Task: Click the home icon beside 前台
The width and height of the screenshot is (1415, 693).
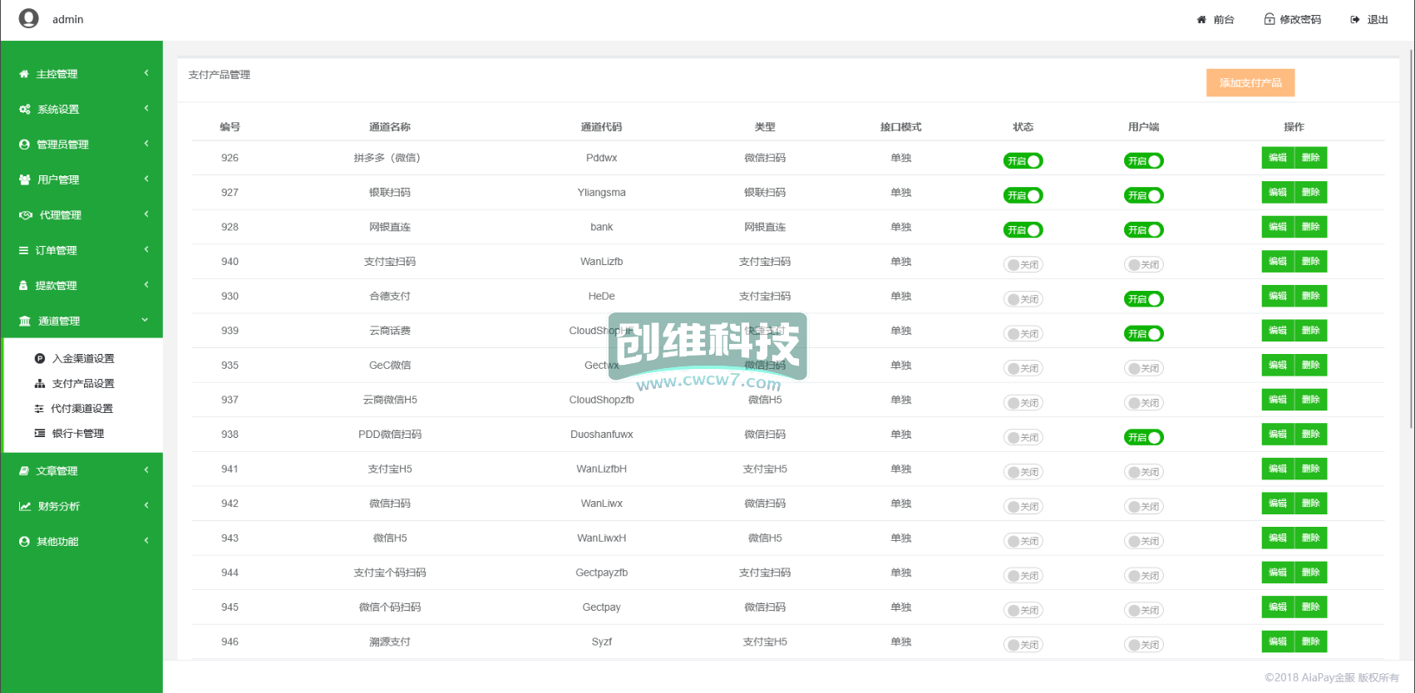Action: point(1201,20)
